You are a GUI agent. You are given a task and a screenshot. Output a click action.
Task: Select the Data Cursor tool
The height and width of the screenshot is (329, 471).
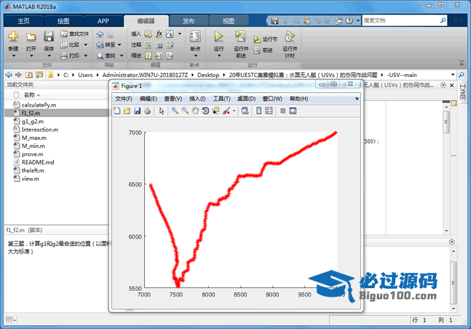pos(215,111)
